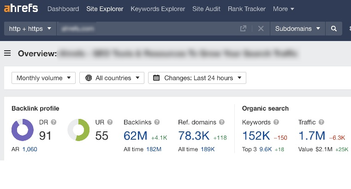The width and height of the screenshot is (351, 189).
Task: Open the 1.7M traffic link
Action: [312, 136]
